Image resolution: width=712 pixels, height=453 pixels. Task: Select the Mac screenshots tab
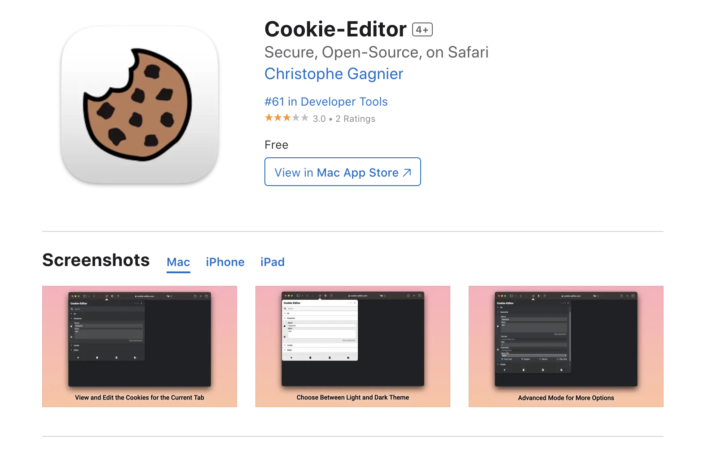[x=178, y=262]
